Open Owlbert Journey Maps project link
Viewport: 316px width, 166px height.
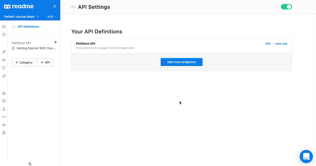21,17
